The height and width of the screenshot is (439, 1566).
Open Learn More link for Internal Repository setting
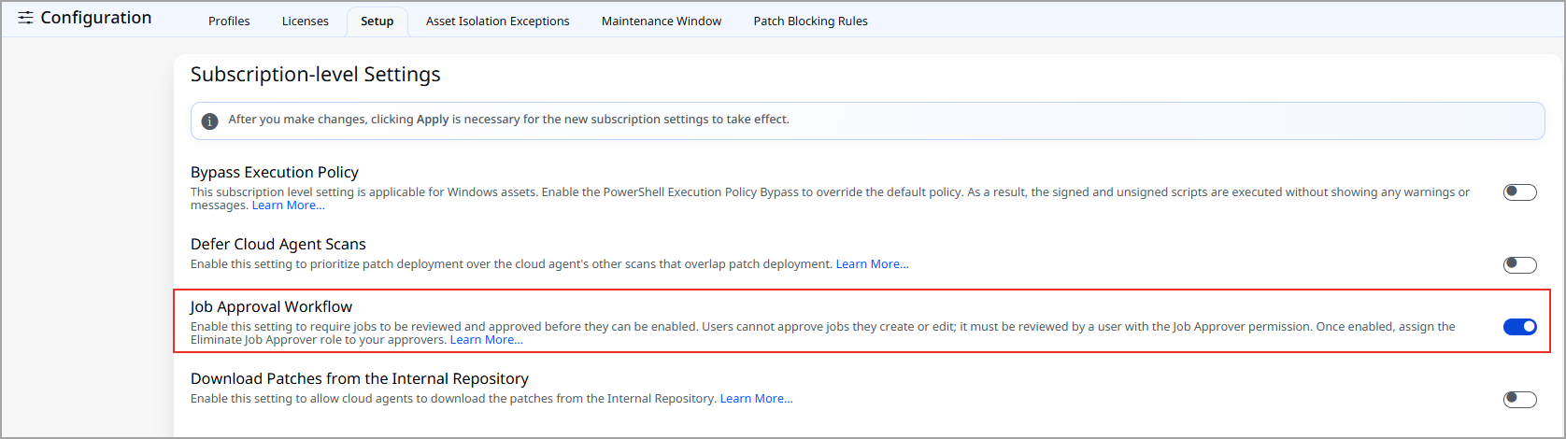(756, 399)
